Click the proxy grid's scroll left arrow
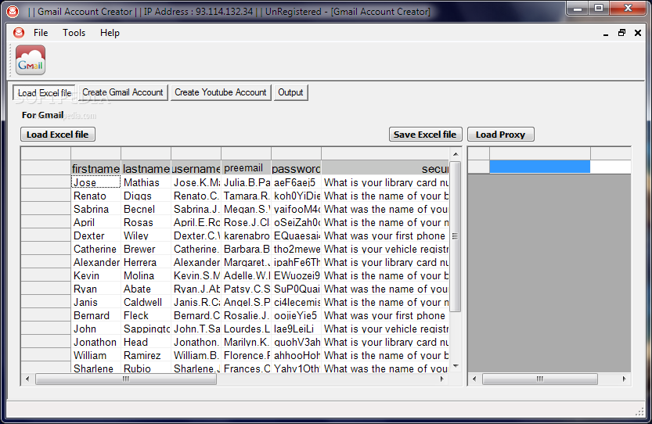This screenshot has height=424, width=652. point(474,379)
